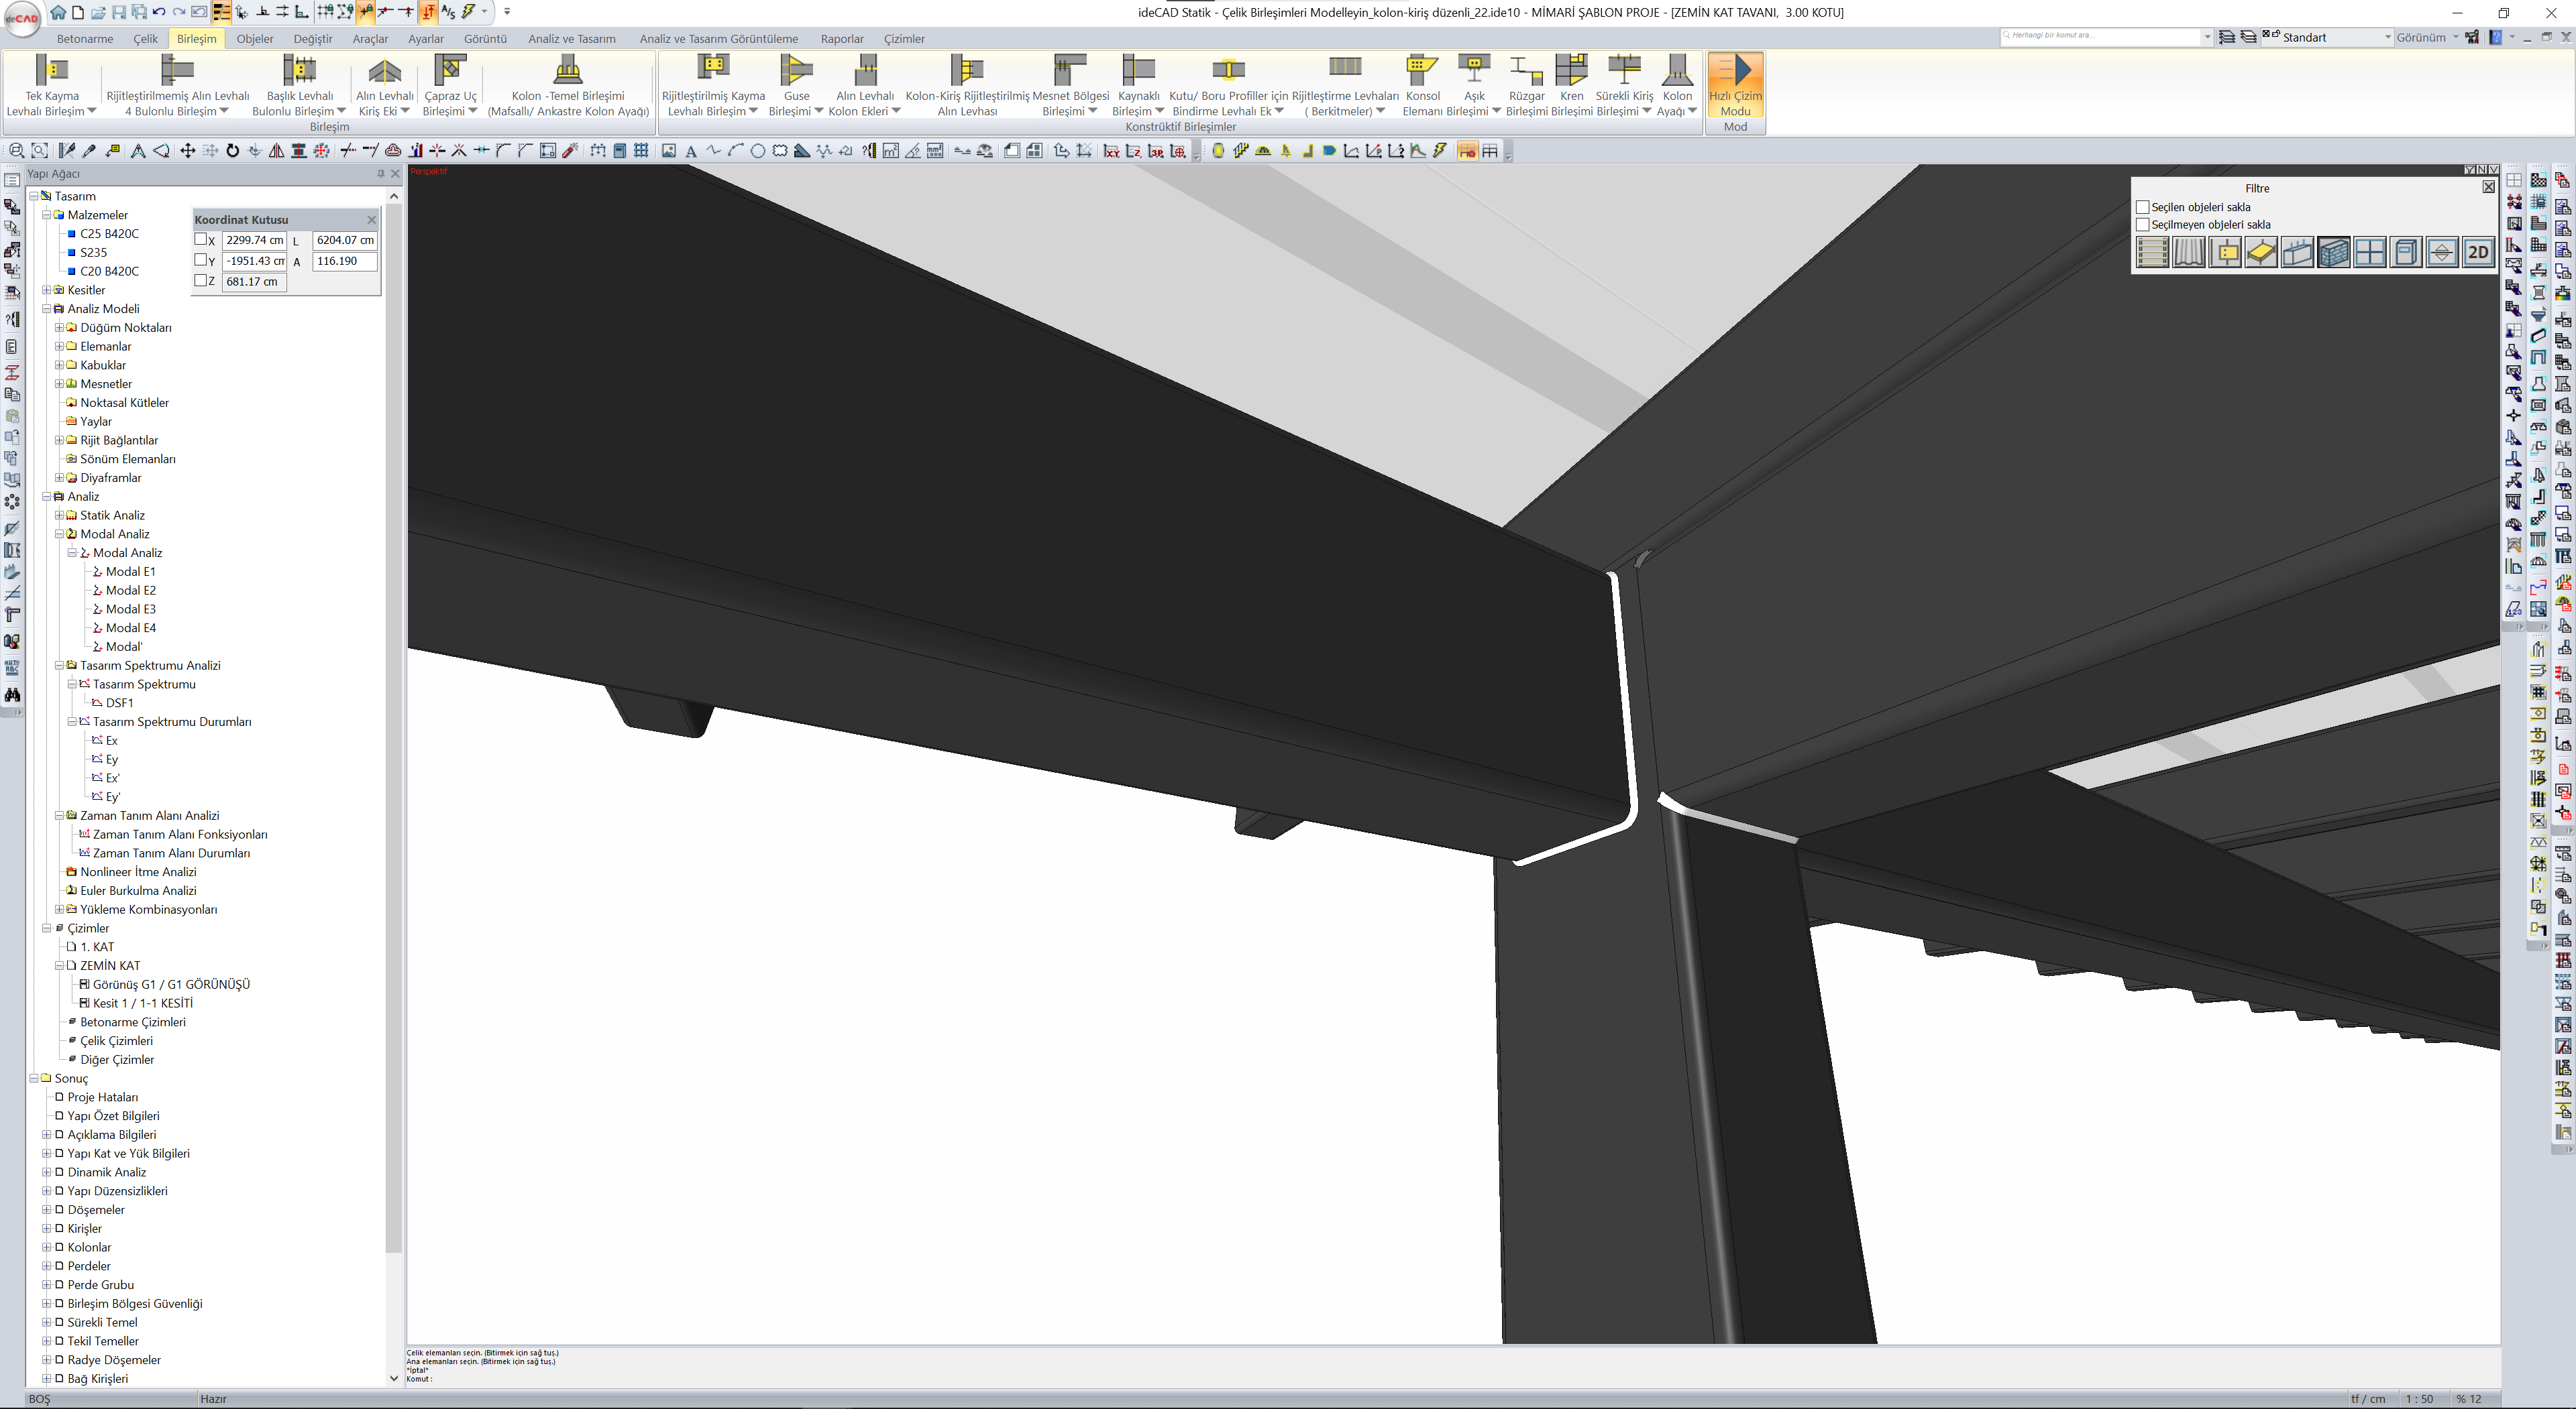Click the 2D view icon in Filtre panel
Image resolution: width=2576 pixels, height=1409 pixels.
click(2478, 253)
